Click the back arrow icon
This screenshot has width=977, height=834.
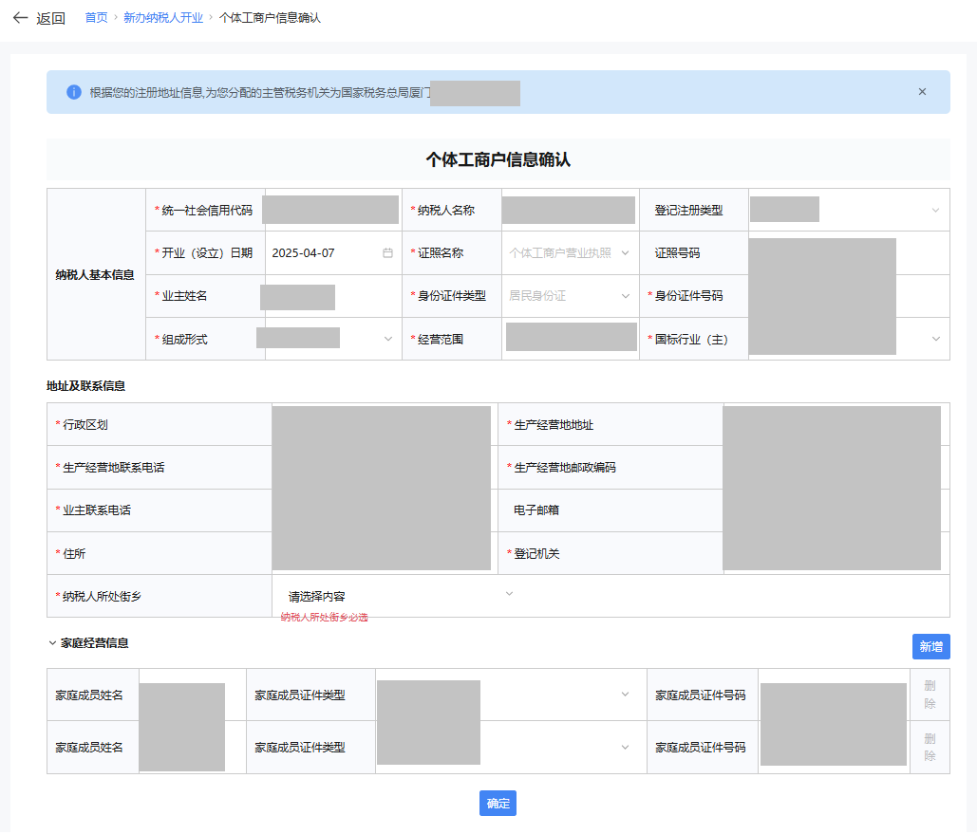(20, 18)
